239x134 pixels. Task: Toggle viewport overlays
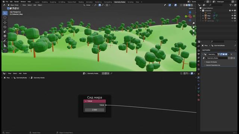point(176,5)
